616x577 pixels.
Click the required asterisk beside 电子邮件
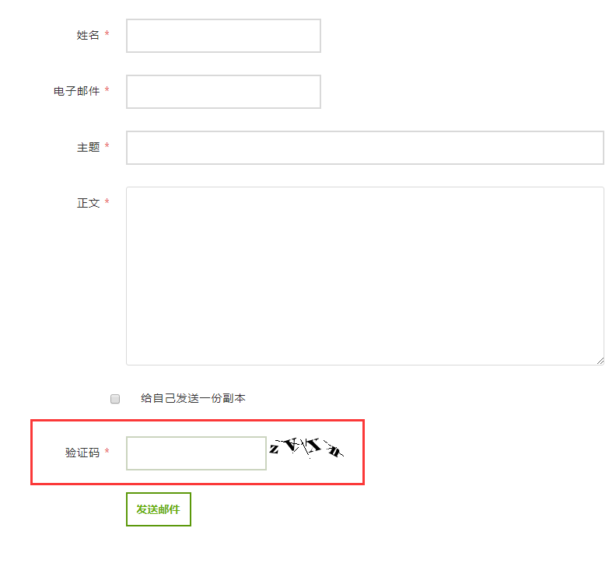107,91
